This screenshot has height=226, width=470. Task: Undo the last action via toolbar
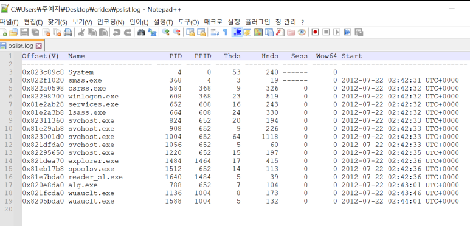coord(117,32)
